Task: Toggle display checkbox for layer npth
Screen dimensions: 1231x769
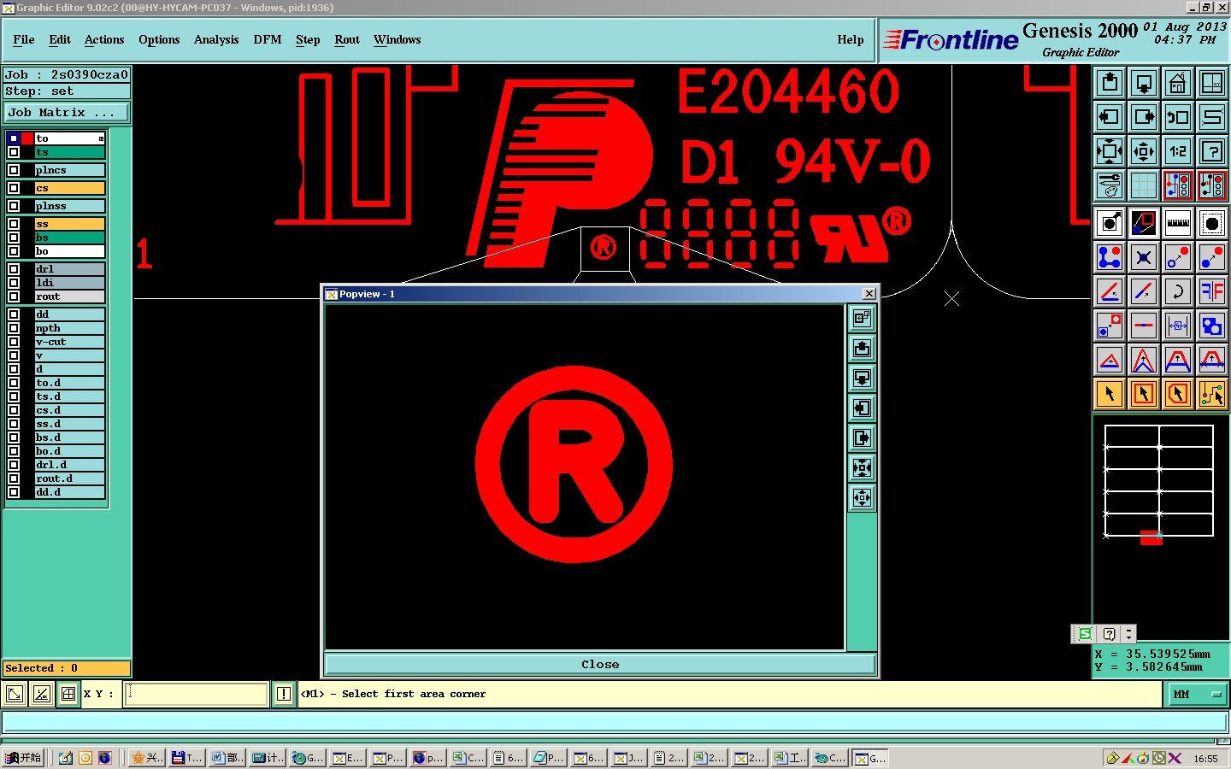Action: tap(14, 328)
